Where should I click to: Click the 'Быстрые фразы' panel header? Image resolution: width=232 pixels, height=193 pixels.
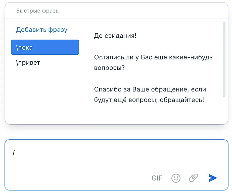[38, 11]
